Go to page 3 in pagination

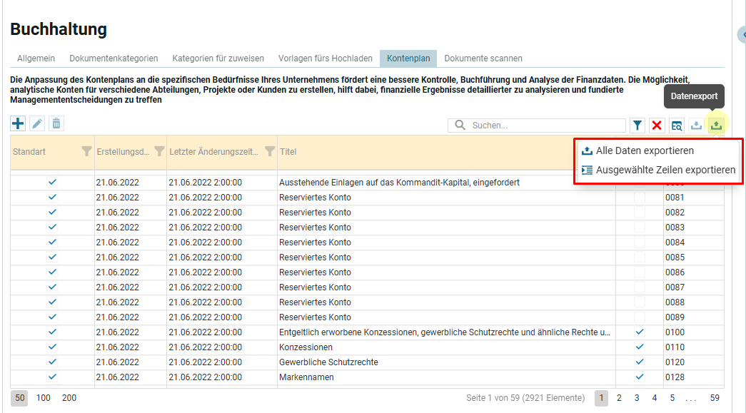[637, 398]
